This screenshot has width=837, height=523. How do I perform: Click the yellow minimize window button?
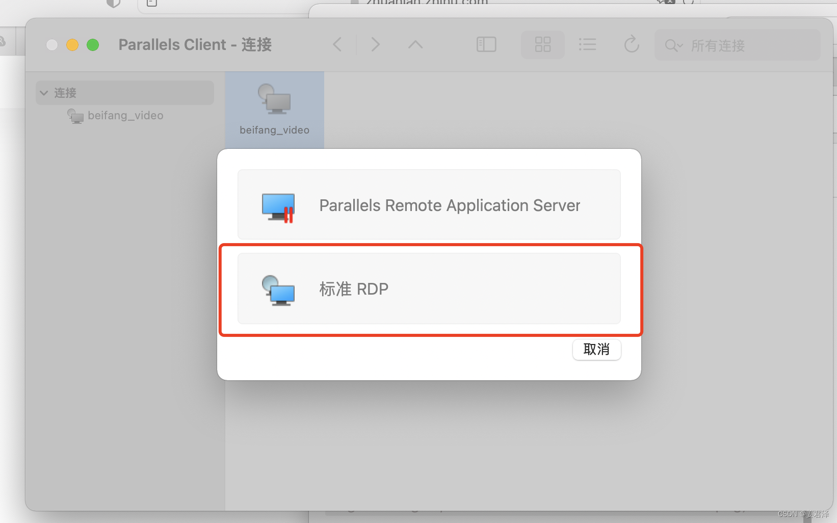click(72, 45)
